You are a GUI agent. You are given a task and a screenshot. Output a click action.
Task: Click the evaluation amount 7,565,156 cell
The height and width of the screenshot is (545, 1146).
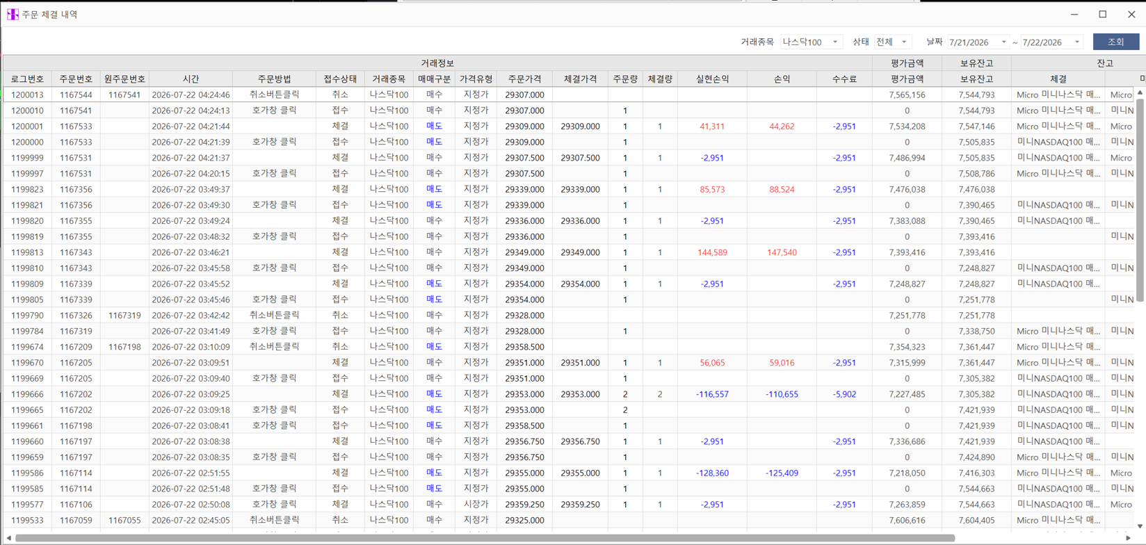(x=907, y=95)
